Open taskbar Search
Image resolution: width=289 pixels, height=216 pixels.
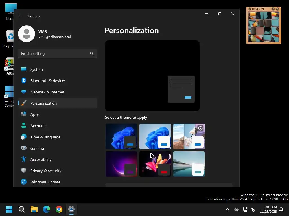tap(21, 209)
